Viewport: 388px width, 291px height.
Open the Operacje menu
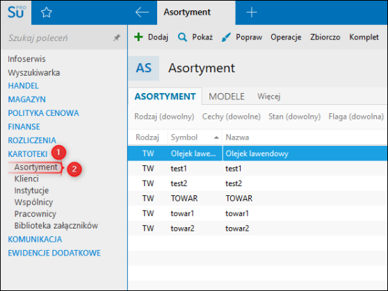coord(286,37)
